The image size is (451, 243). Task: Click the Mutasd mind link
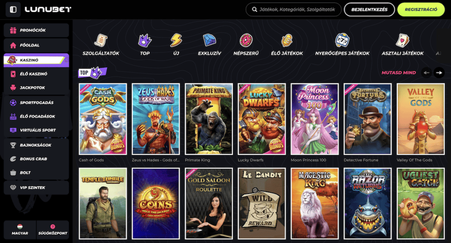coord(399,73)
